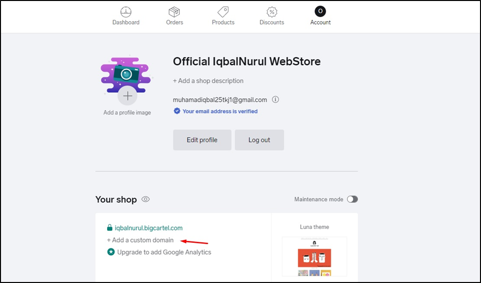This screenshot has width=481, height=283.
Task: Click the Log out button
Action: pos(259,140)
